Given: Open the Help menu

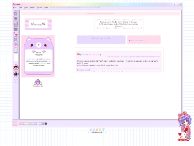Looking at the screenshot, I should 46,8.
